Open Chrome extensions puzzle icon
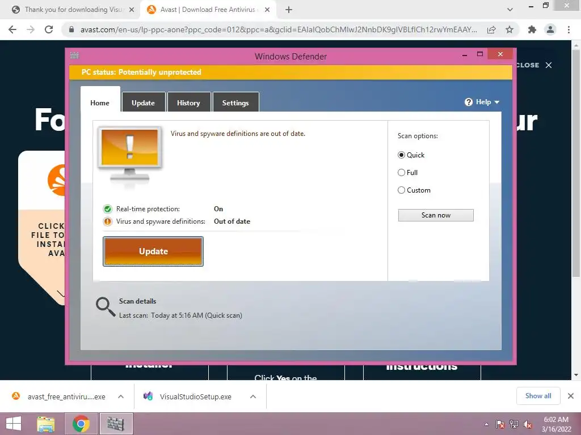 (532, 29)
